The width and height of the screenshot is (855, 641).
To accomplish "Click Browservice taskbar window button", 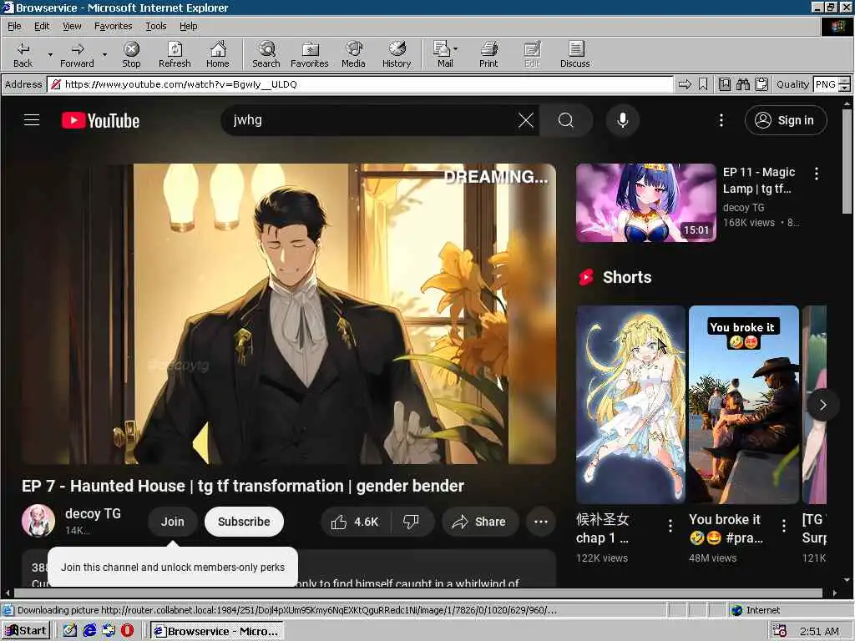I will pos(216,631).
